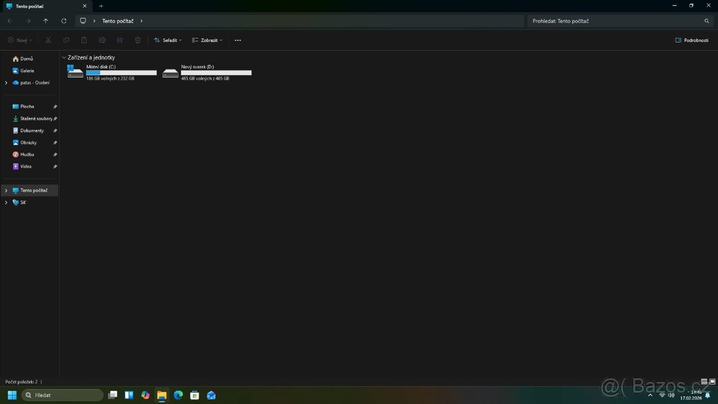Click the Podrobnosti button
The image size is (718, 404).
[692, 40]
